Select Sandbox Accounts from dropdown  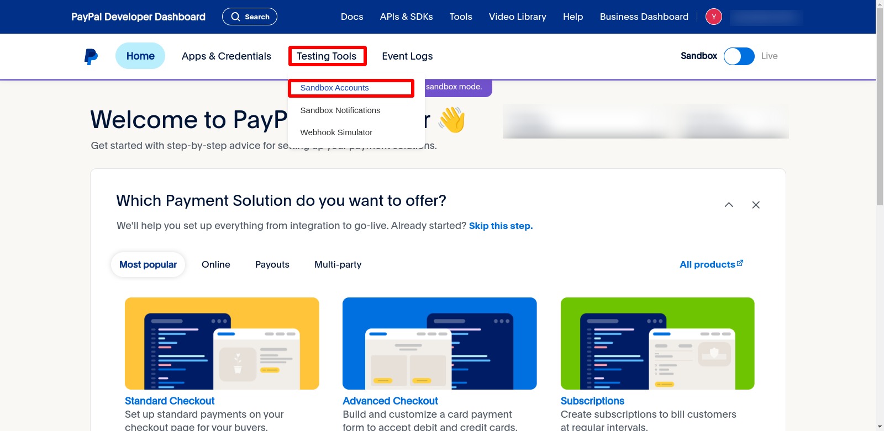point(334,88)
